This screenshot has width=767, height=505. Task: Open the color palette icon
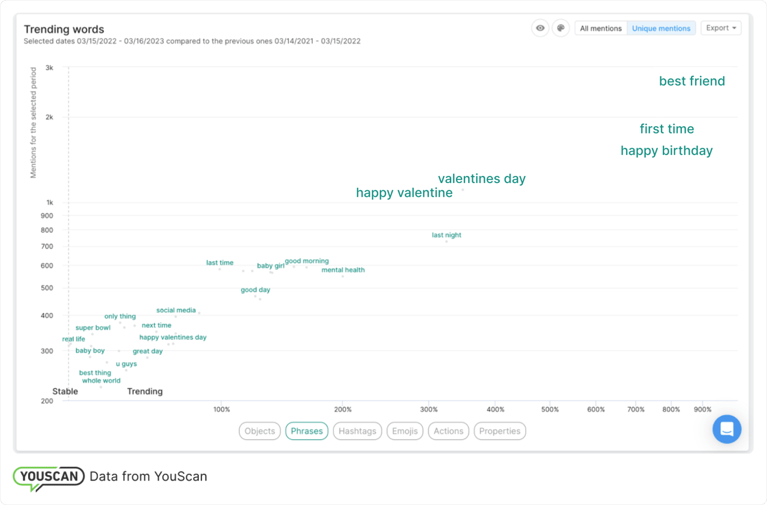[560, 28]
